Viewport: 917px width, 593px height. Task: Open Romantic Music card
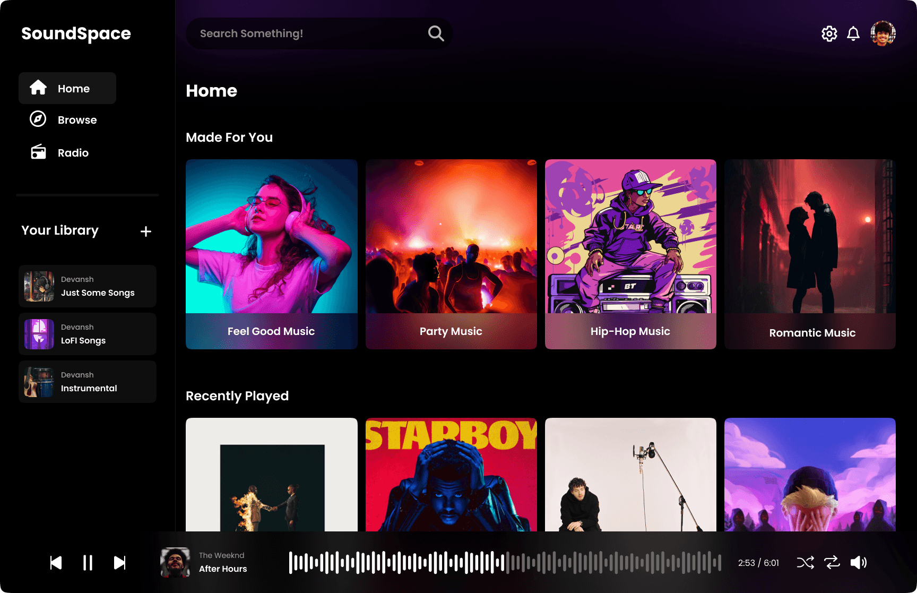coord(810,254)
